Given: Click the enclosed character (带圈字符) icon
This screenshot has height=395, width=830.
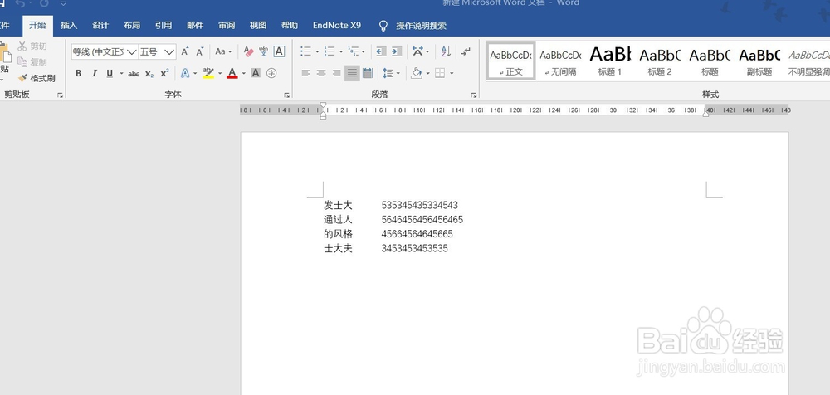Looking at the screenshot, I should [x=271, y=73].
